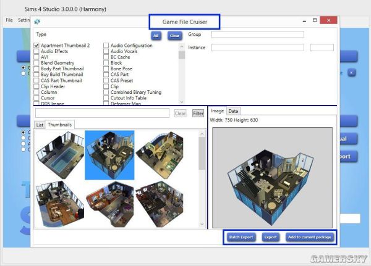Click the small field beside Instance
This screenshot has width=371, height=266.
pyautogui.click(x=322, y=48)
